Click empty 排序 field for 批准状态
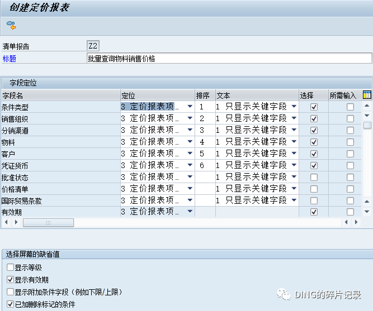The width and height of the screenshot is (373, 311). pyautogui.click(x=205, y=177)
